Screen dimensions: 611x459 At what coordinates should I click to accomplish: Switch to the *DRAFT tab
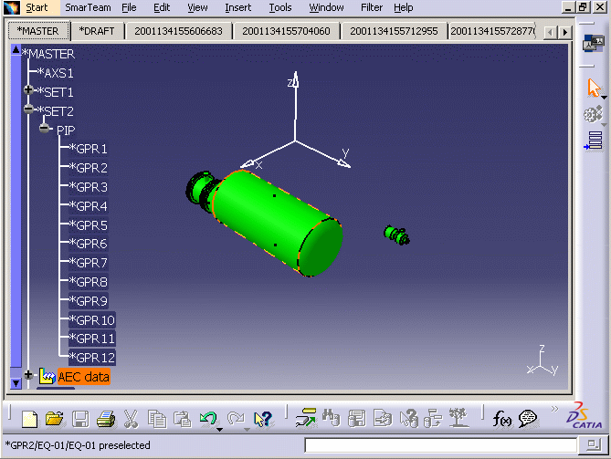[97, 31]
